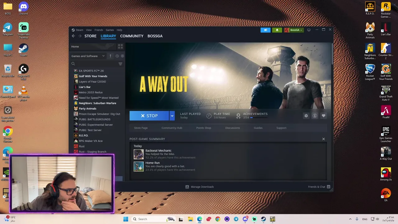Open the Support link
Image resolution: width=398 pixels, height=224 pixels.
(x=281, y=128)
